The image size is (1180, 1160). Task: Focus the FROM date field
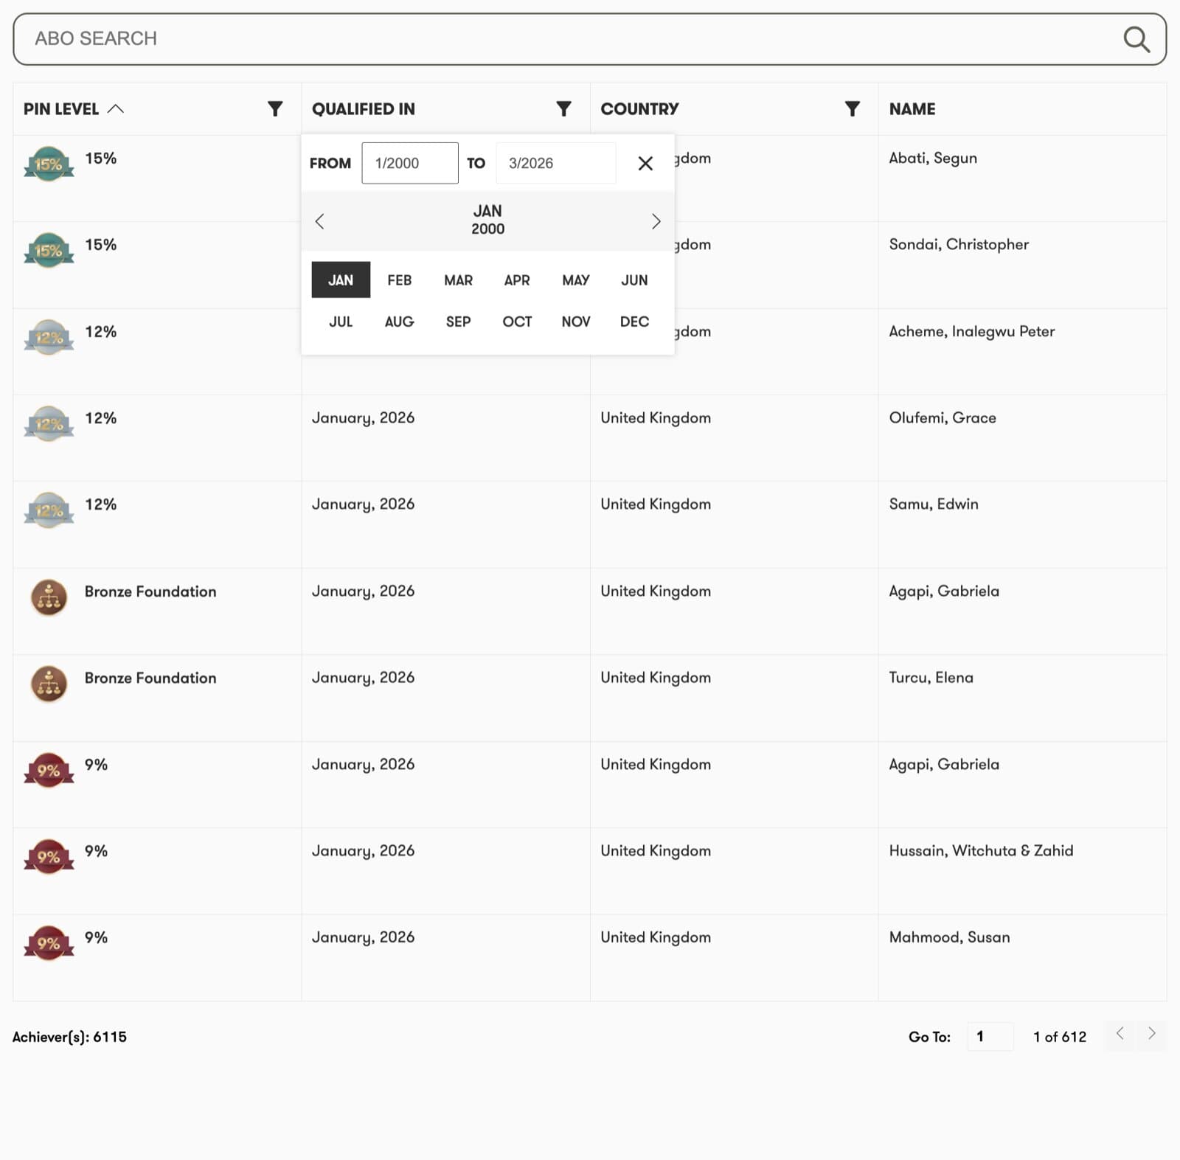click(x=410, y=163)
